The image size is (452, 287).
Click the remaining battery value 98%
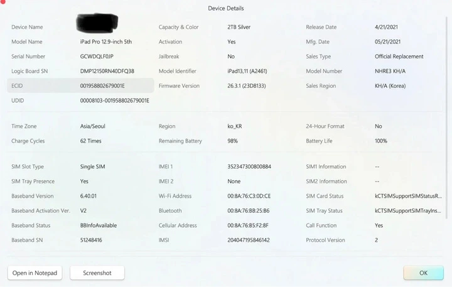pyautogui.click(x=232, y=141)
